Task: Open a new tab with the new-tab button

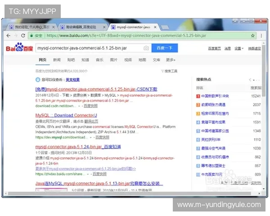Action: pos(165,27)
